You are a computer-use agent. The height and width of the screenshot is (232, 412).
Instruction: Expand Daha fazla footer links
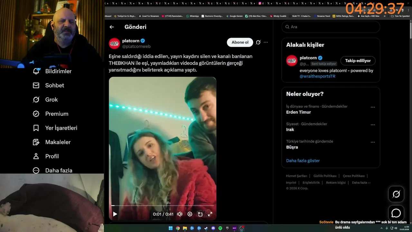[361, 183]
